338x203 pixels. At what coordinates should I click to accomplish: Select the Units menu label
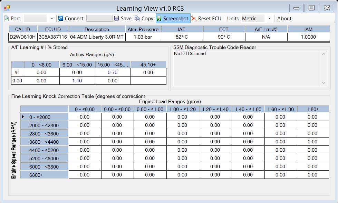click(x=233, y=19)
